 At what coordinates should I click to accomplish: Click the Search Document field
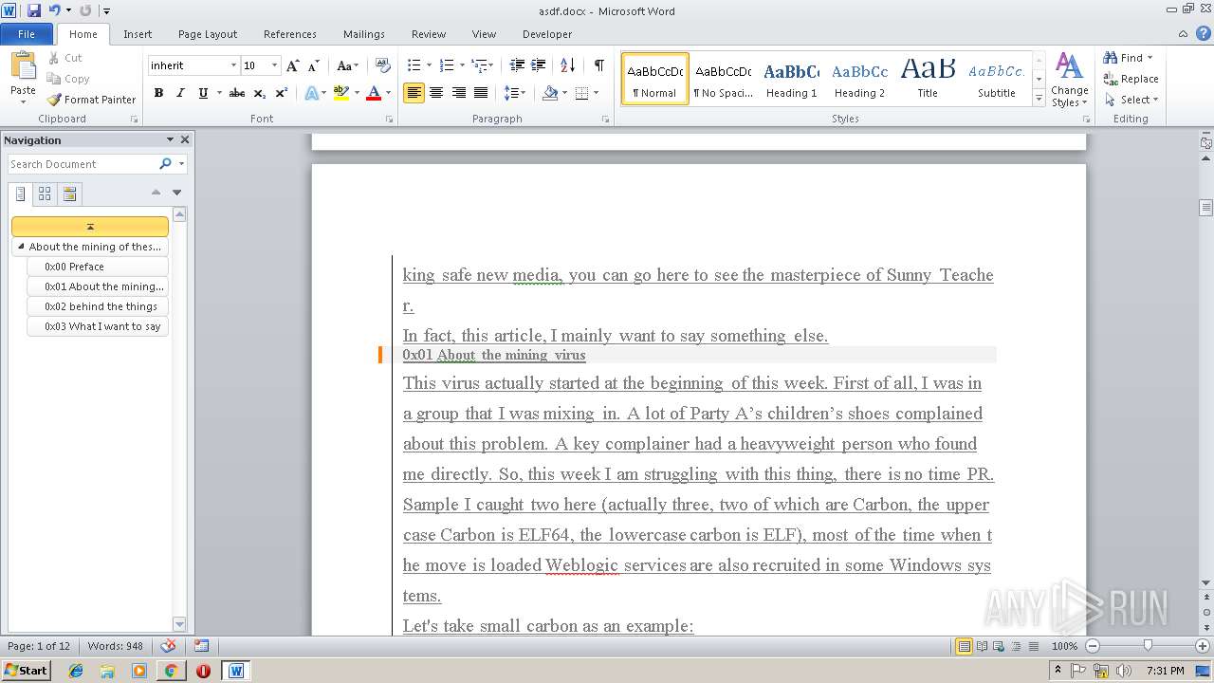82,164
